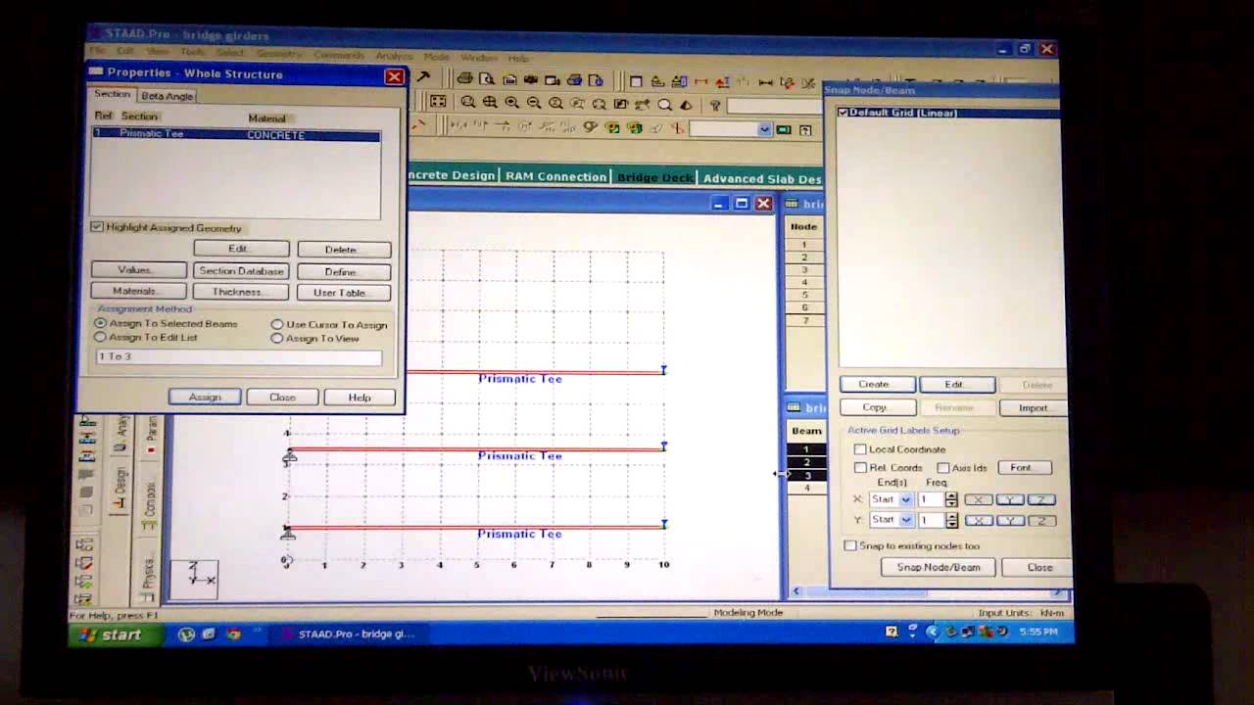The height and width of the screenshot is (705, 1254).
Task: Click the zoom out minus magnifier
Action: coord(534,102)
